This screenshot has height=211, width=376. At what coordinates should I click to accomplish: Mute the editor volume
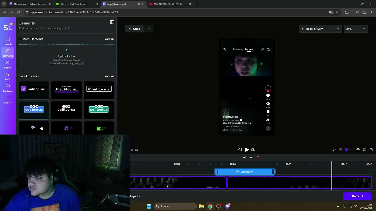(x=334, y=150)
